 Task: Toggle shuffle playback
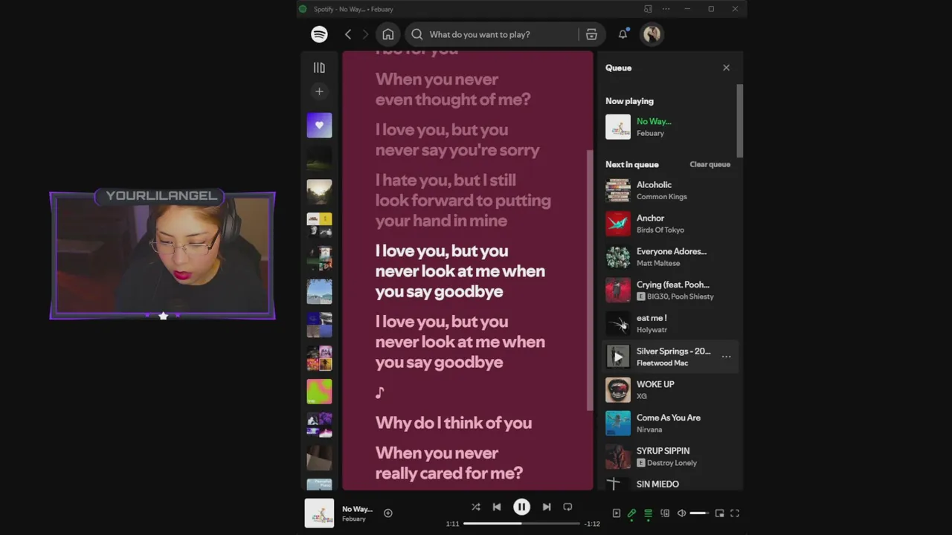pos(476,507)
